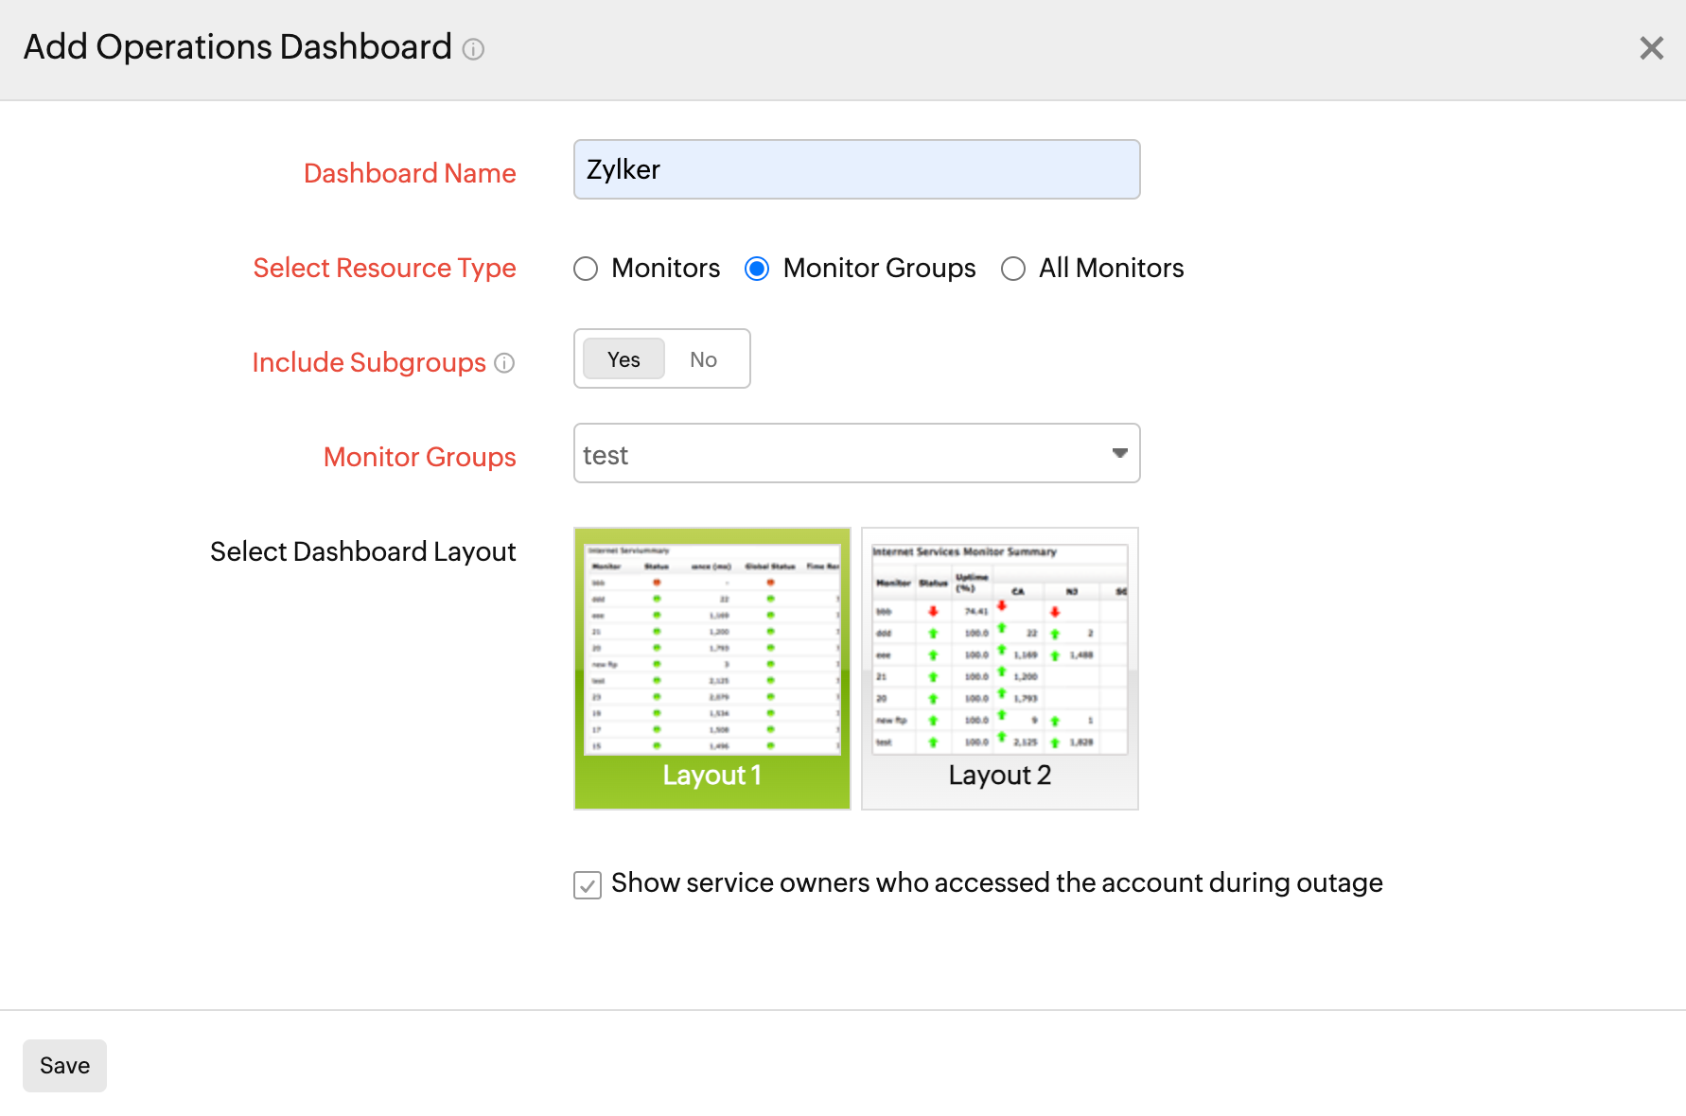1686x1116 pixels.
Task: Click the Select Dashboard Layout label
Action: [362, 552]
